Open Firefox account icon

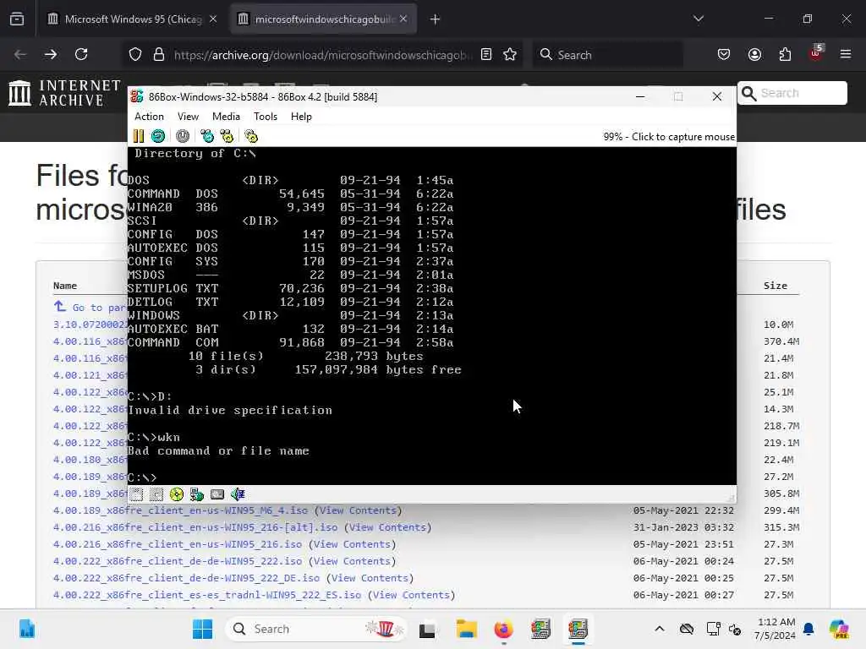point(754,54)
